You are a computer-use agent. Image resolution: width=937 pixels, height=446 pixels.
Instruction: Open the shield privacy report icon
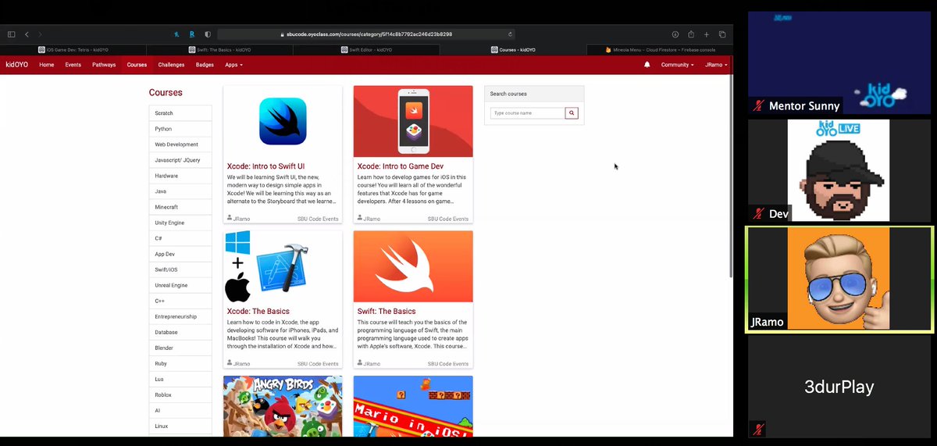207,34
